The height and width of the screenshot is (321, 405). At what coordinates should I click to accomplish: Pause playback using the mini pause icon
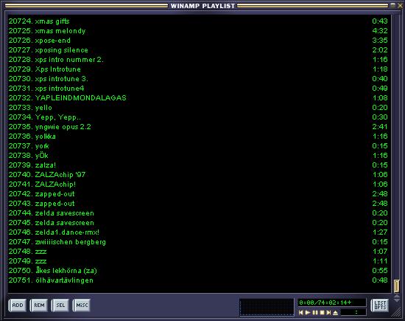pos(315,312)
